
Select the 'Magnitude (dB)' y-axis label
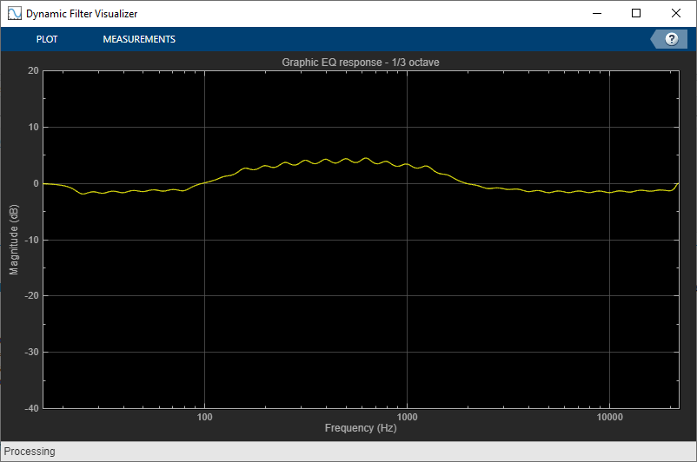14,240
